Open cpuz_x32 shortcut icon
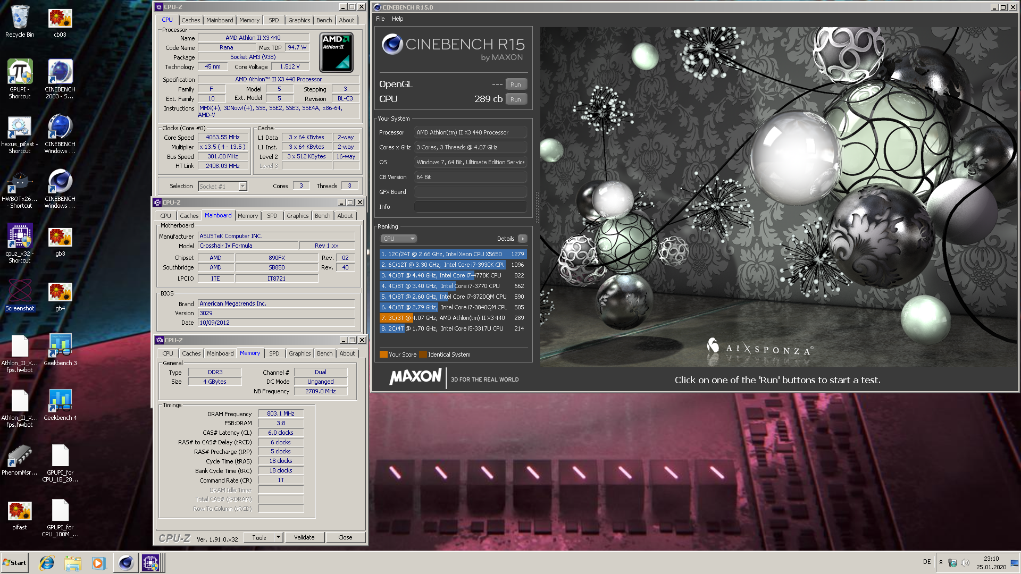Viewport: 1021px width, 574px height. 20,243
